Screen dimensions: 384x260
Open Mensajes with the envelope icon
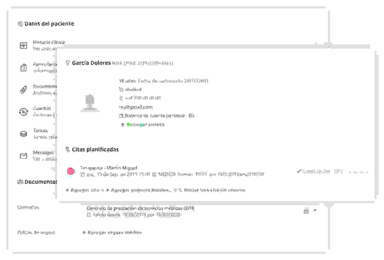pos(23,156)
